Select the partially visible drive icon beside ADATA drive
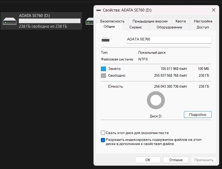Image resolution: width=222 pixels, height=169 pixels. click(89, 21)
